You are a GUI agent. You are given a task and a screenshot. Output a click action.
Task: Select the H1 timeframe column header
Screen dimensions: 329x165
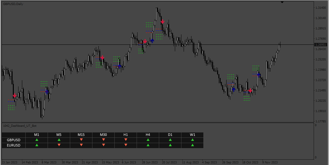click(x=126, y=135)
